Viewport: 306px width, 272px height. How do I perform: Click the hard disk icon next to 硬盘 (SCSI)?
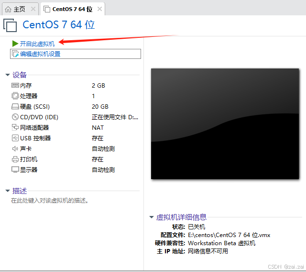point(15,106)
